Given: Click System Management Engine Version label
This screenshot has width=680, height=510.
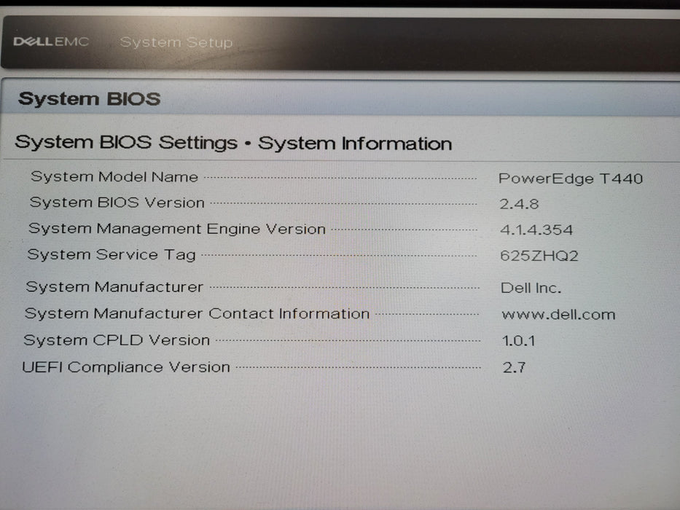Looking at the screenshot, I should [x=177, y=229].
